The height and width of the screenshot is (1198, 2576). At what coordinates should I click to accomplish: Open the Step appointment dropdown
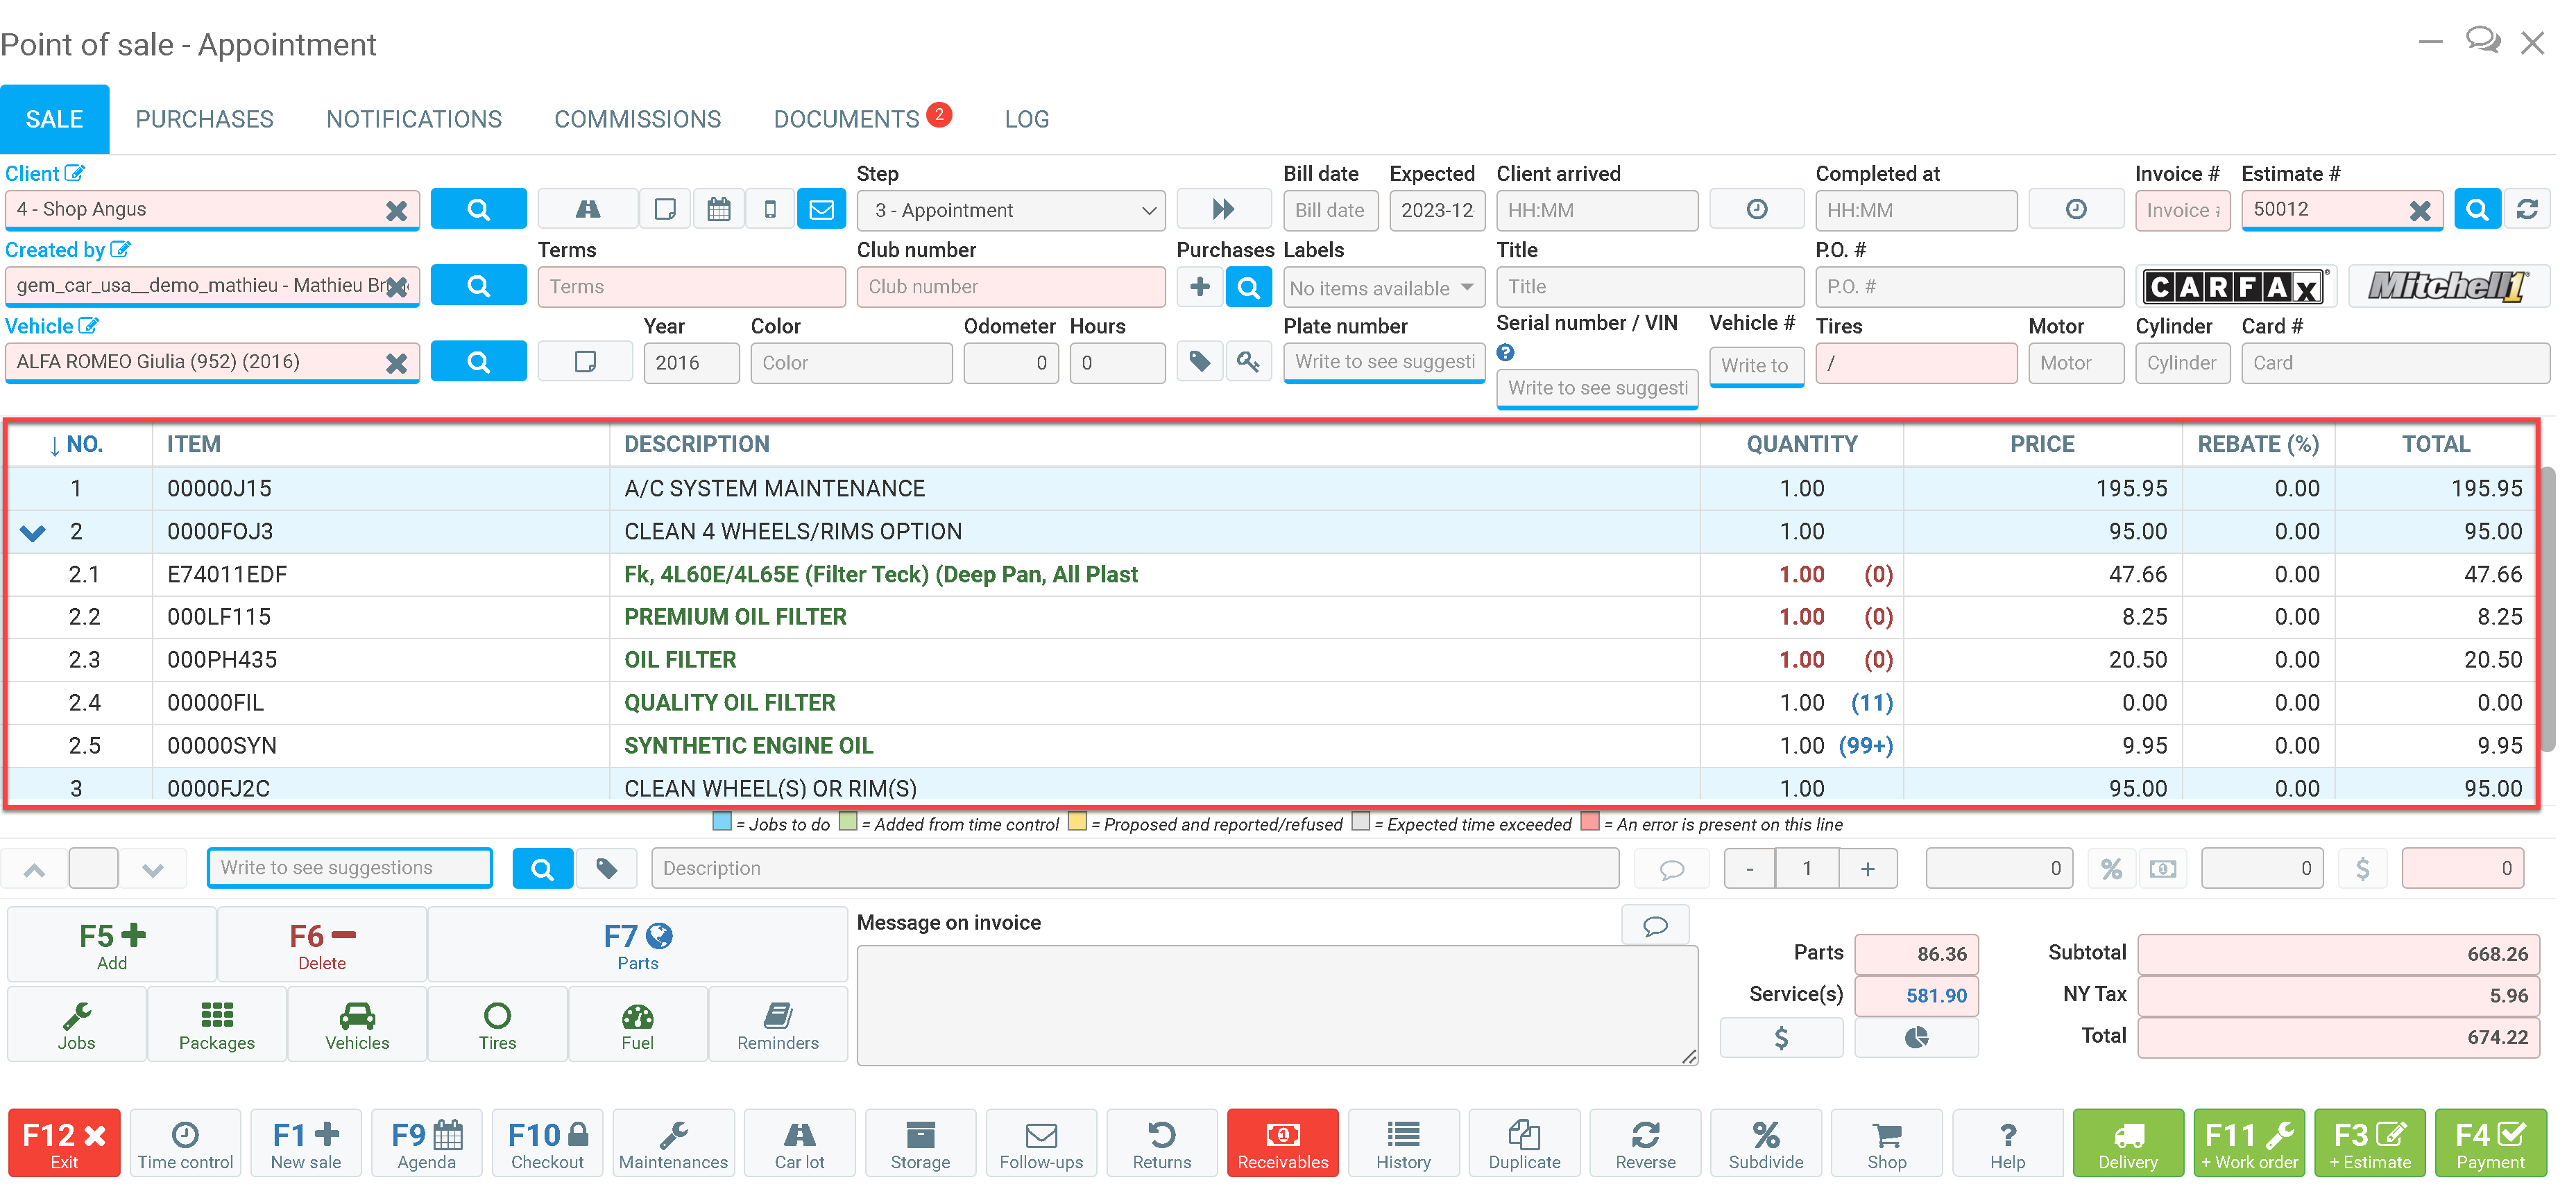pyautogui.click(x=1010, y=211)
